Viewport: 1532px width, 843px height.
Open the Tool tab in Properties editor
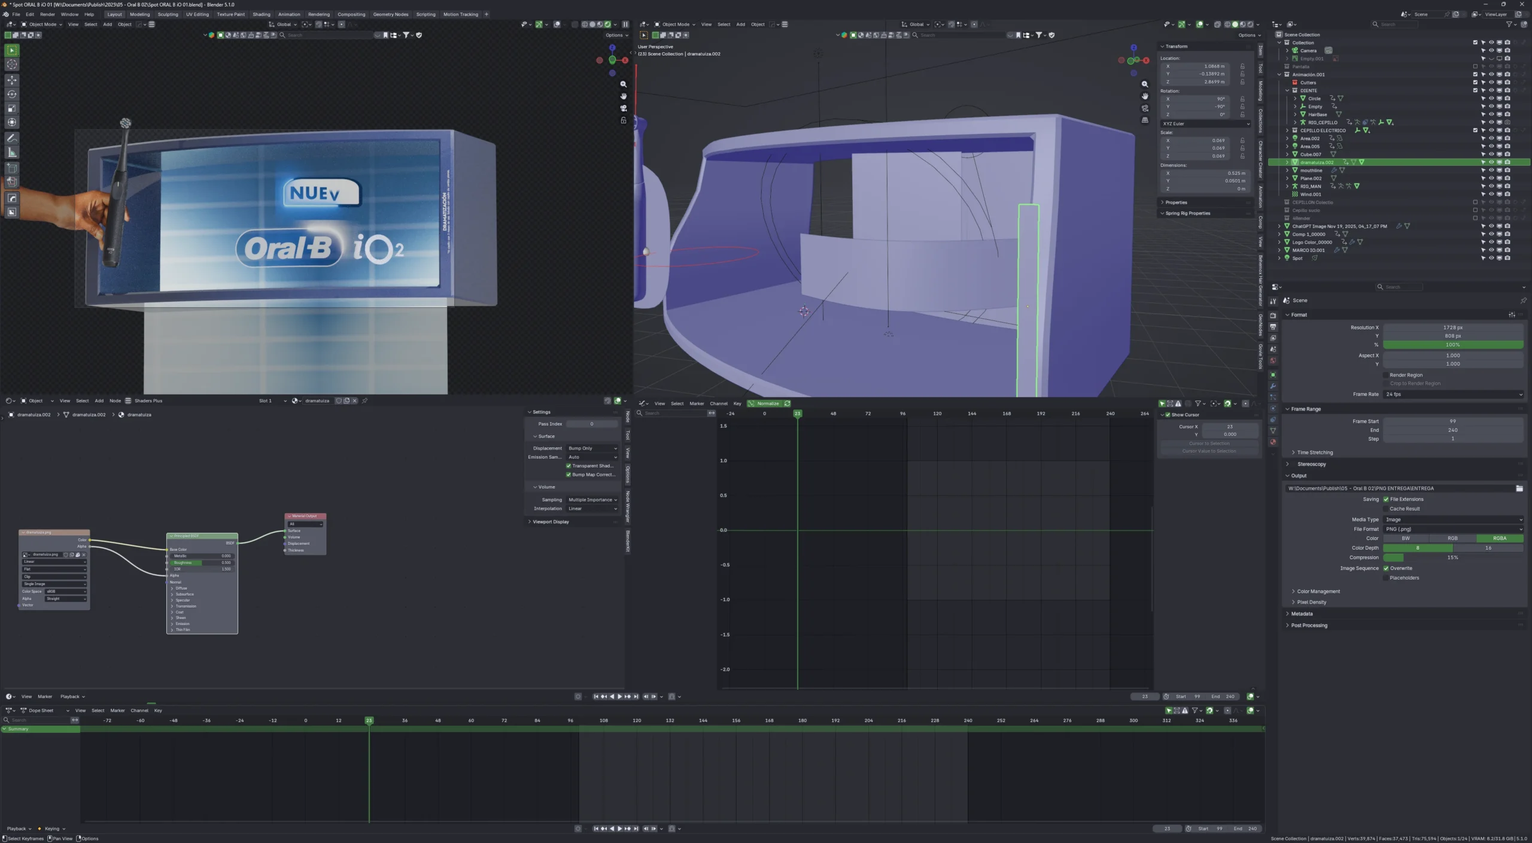pos(1273,301)
